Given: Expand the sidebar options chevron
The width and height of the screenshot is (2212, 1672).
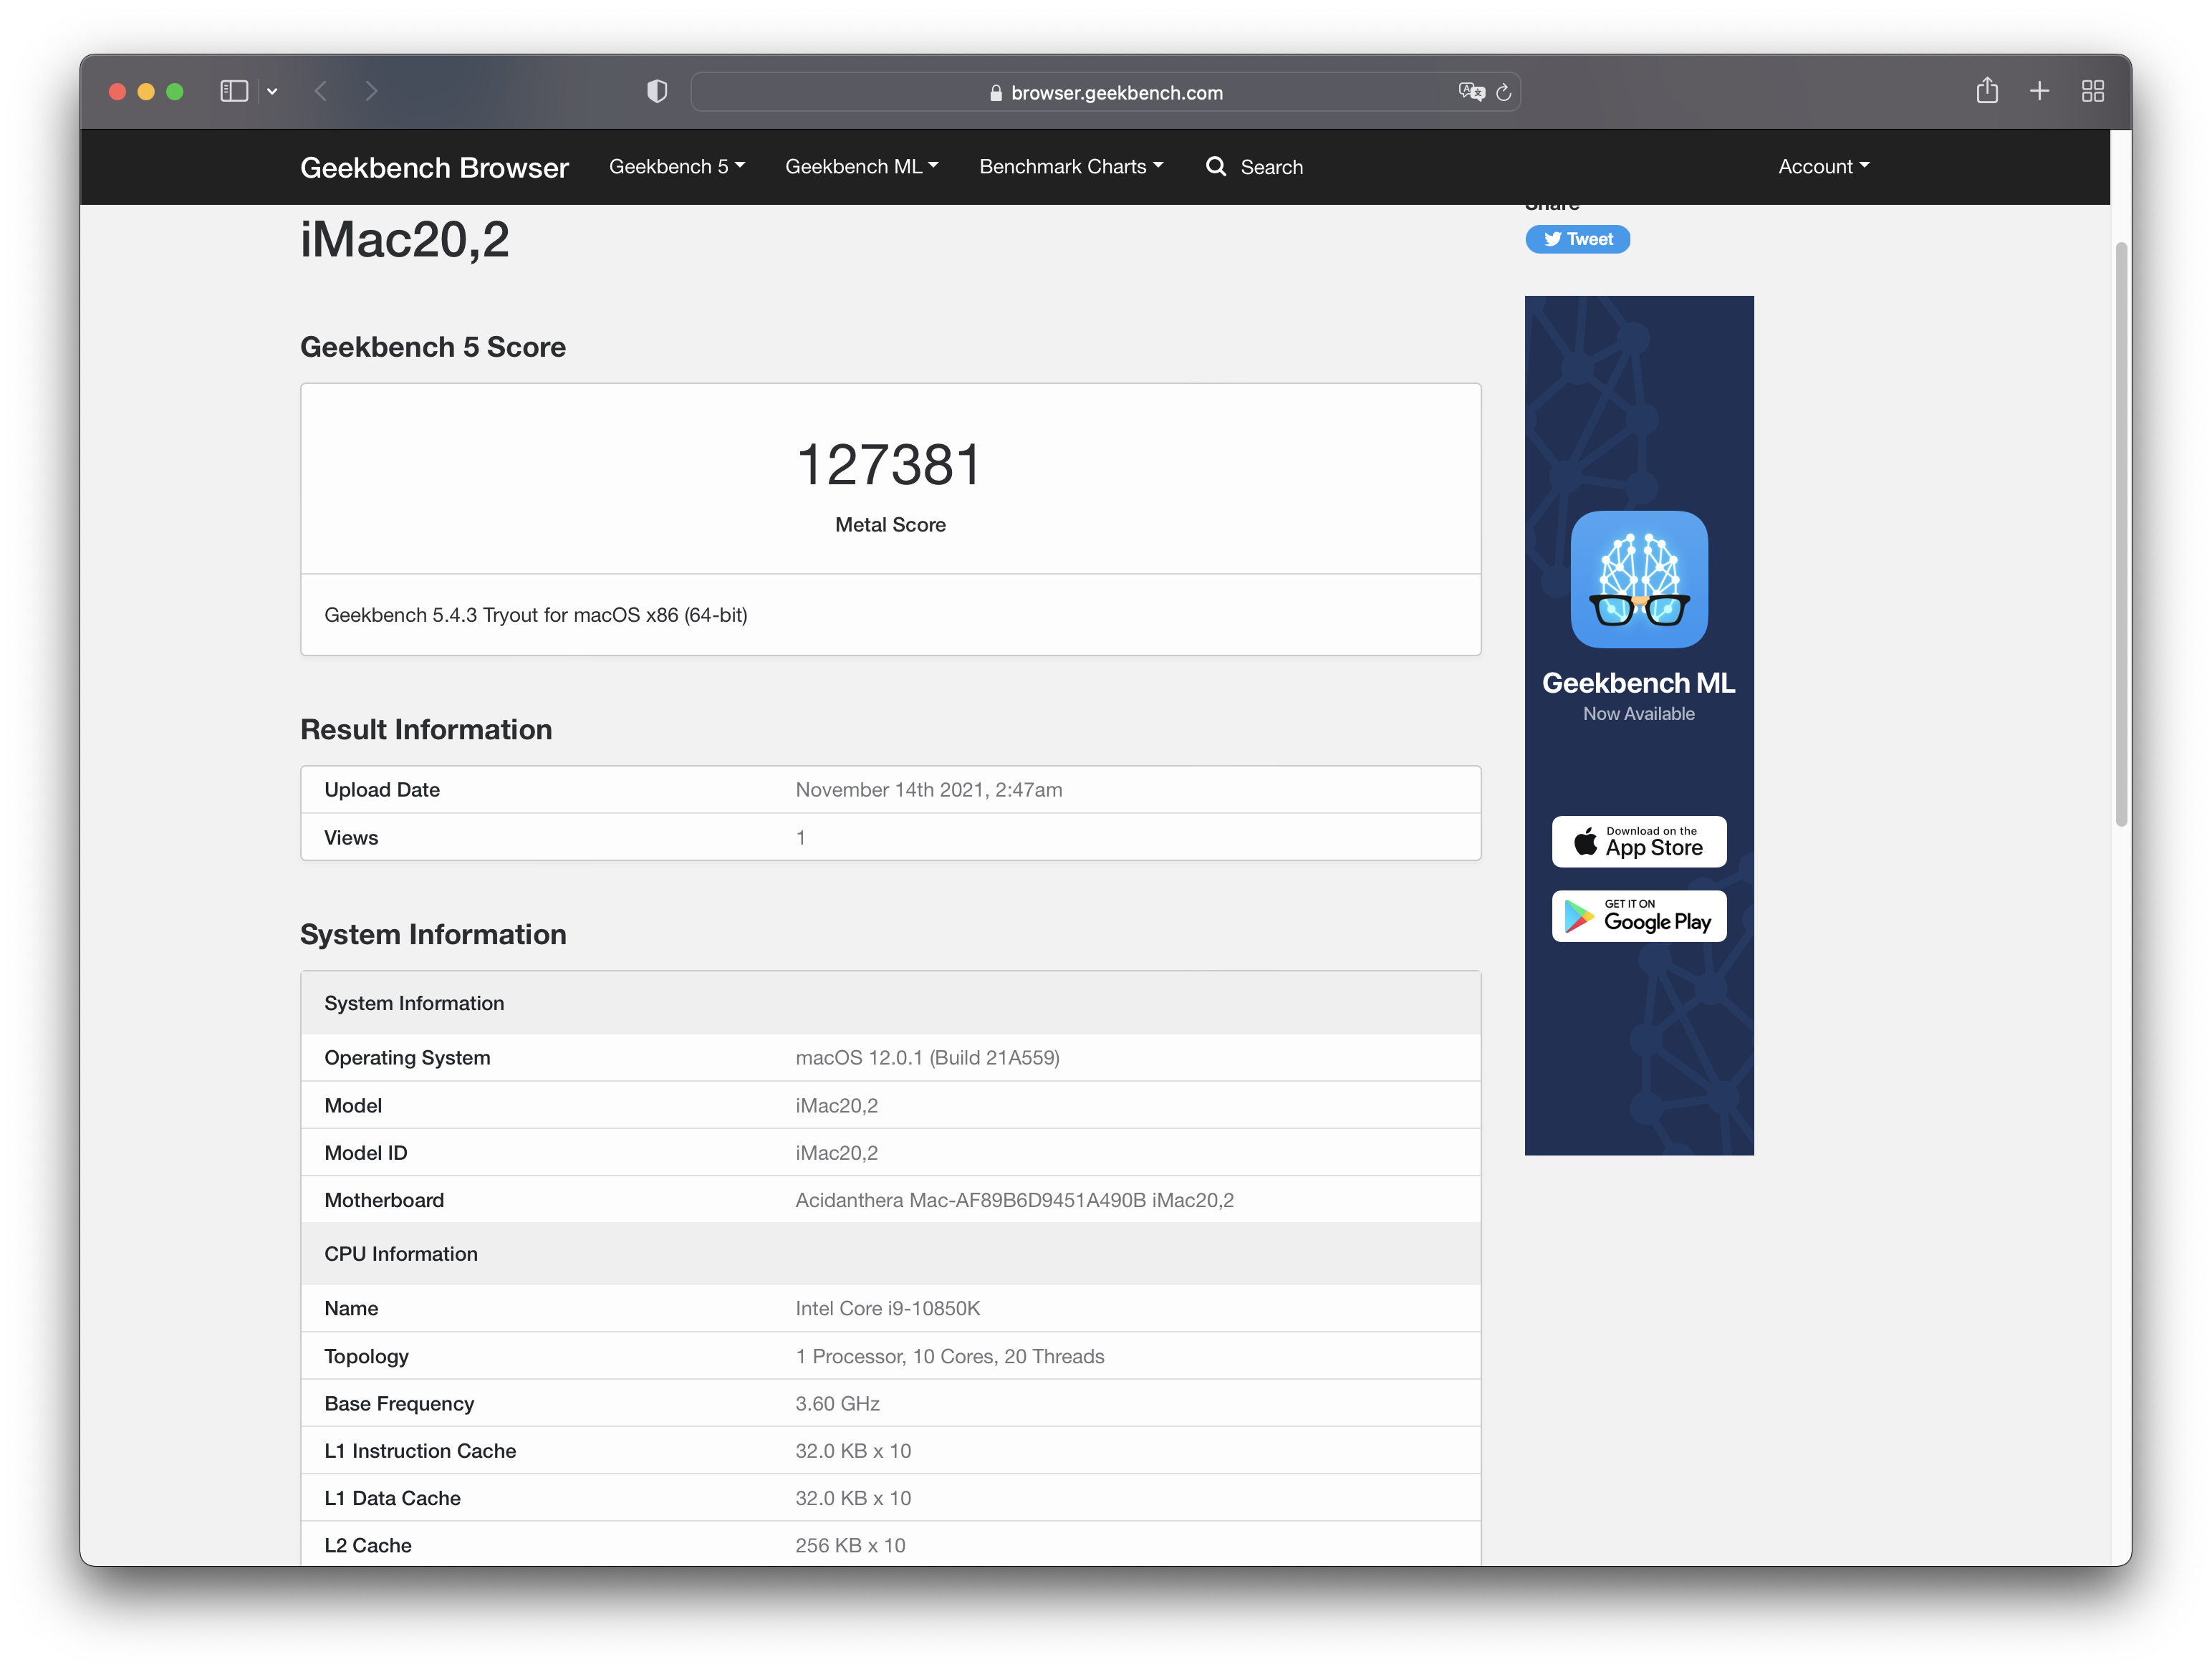Looking at the screenshot, I should (x=272, y=91).
